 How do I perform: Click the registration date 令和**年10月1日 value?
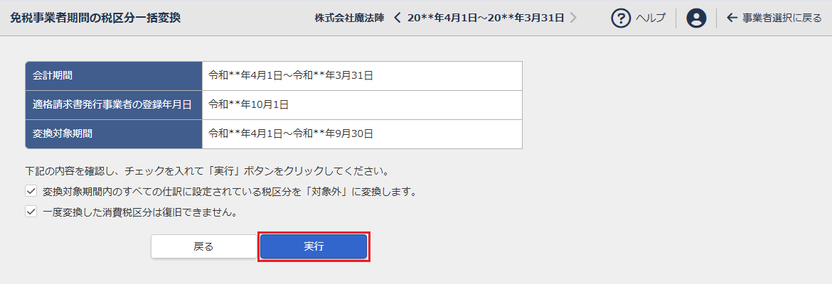[x=248, y=104]
